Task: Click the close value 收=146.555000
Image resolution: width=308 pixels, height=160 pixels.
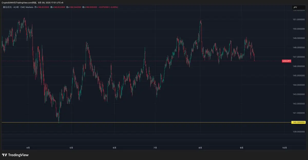Action: point(90,7)
